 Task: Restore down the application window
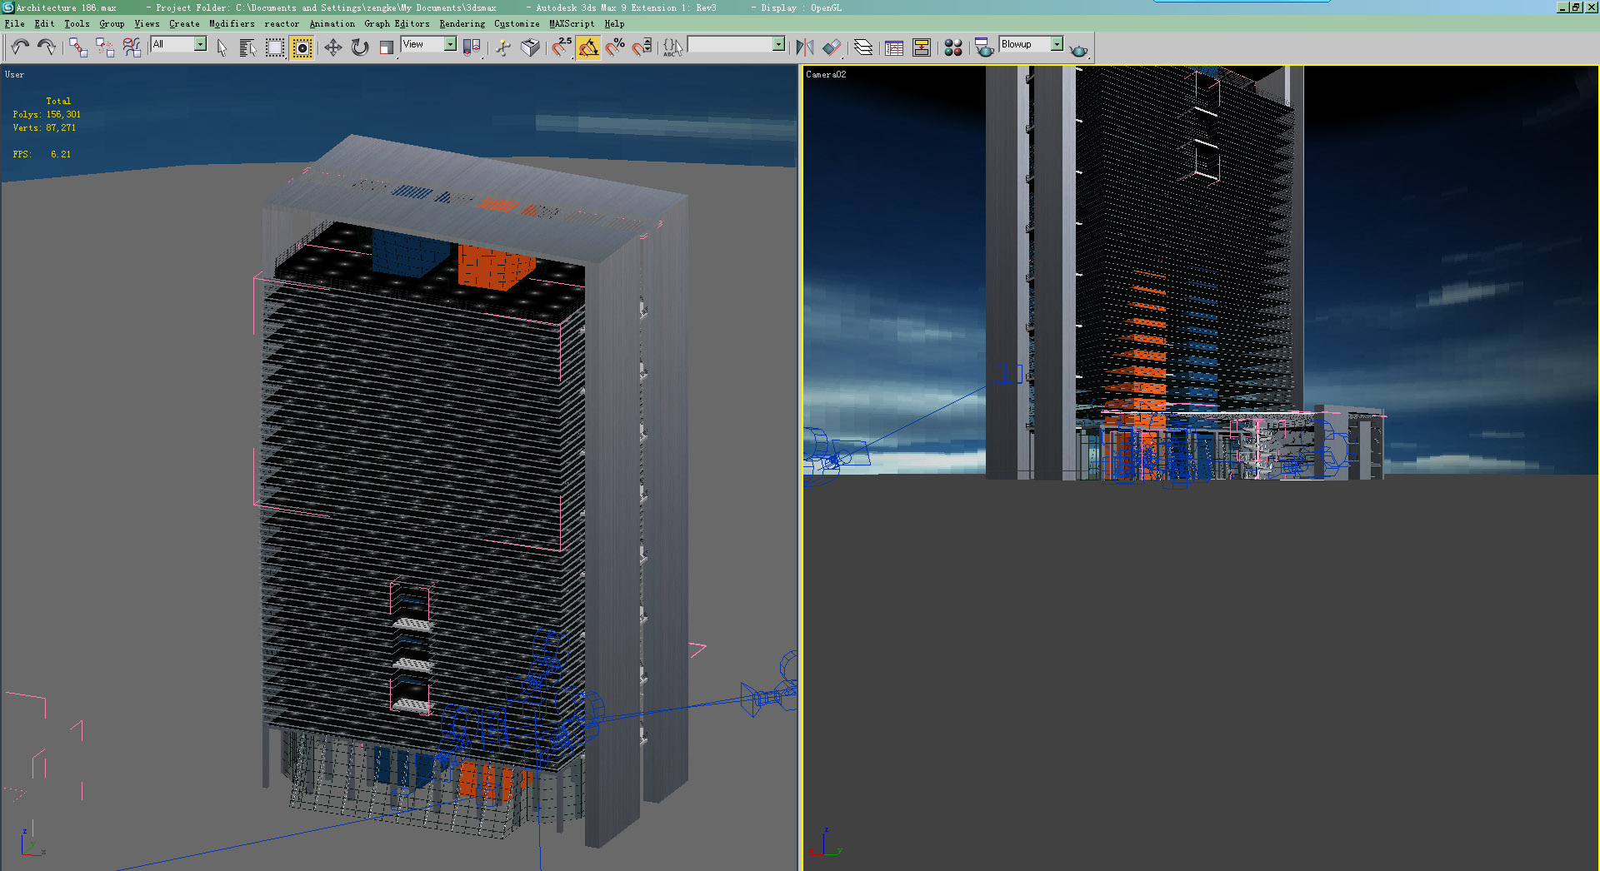[x=1576, y=7]
